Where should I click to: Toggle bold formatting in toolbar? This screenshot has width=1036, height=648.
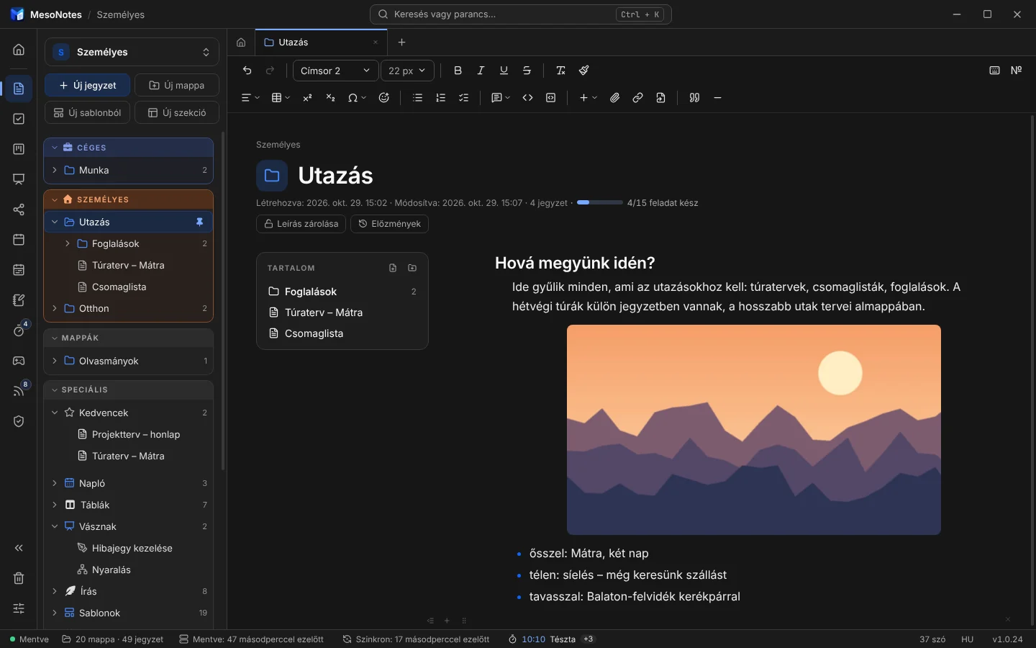tap(458, 71)
